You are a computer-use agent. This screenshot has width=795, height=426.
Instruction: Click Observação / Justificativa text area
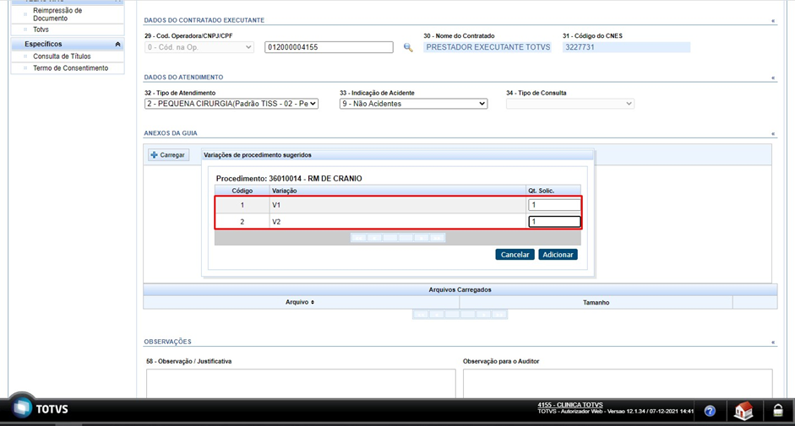pyautogui.click(x=301, y=384)
